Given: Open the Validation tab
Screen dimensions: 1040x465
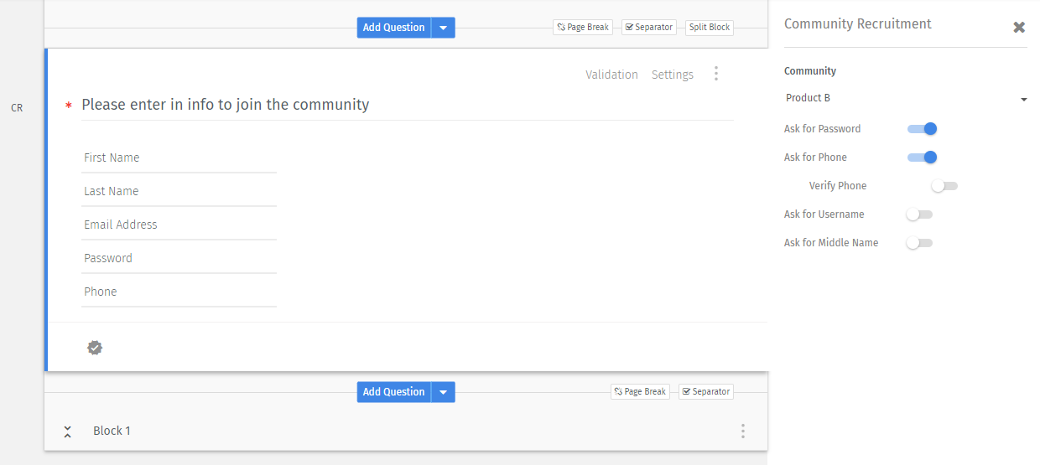Looking at the screenshot, I should [611, 75].
